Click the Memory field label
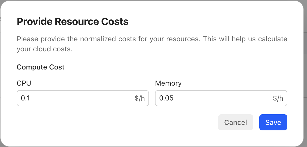This screenshot has height=147, width=307. point(168,83)
